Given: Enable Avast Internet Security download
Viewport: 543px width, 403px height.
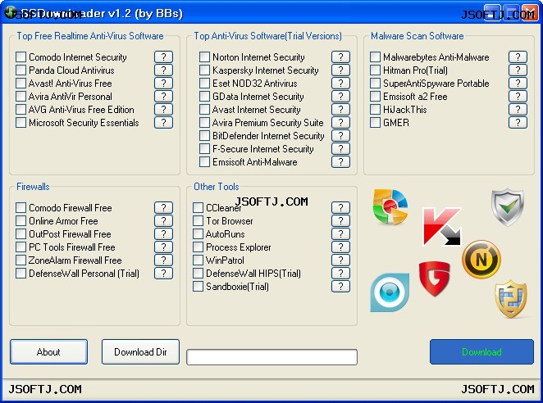Looking at the screenshot, I should coord(205,109).
